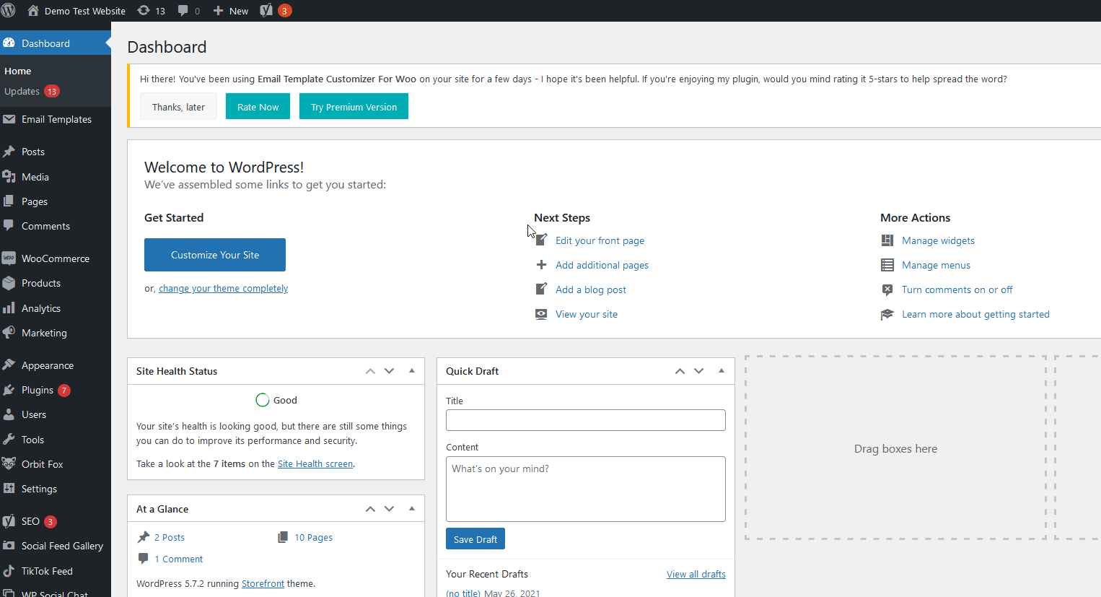Open the 2 Posts link

tap(170, 537)
